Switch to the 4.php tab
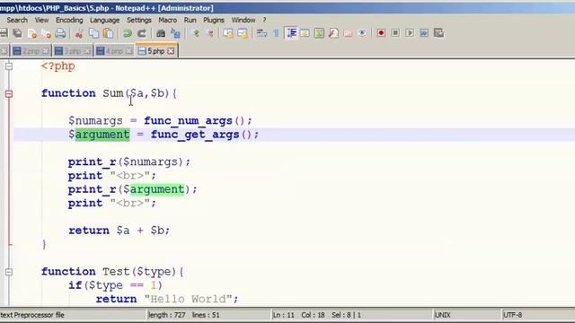 coord(114,51)
